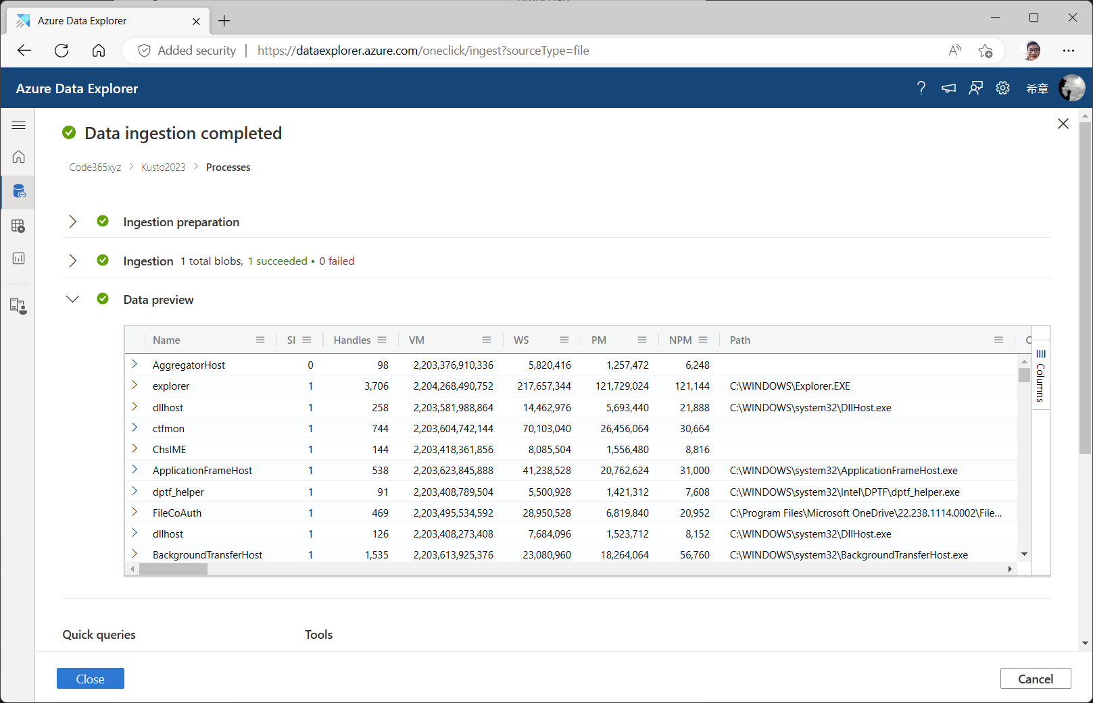
Task: Open the Name column menu icon
Action: click(x=260, y=340)
